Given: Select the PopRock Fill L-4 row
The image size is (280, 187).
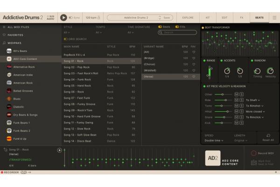Looking at the screenshot, I should coord(101,55).
